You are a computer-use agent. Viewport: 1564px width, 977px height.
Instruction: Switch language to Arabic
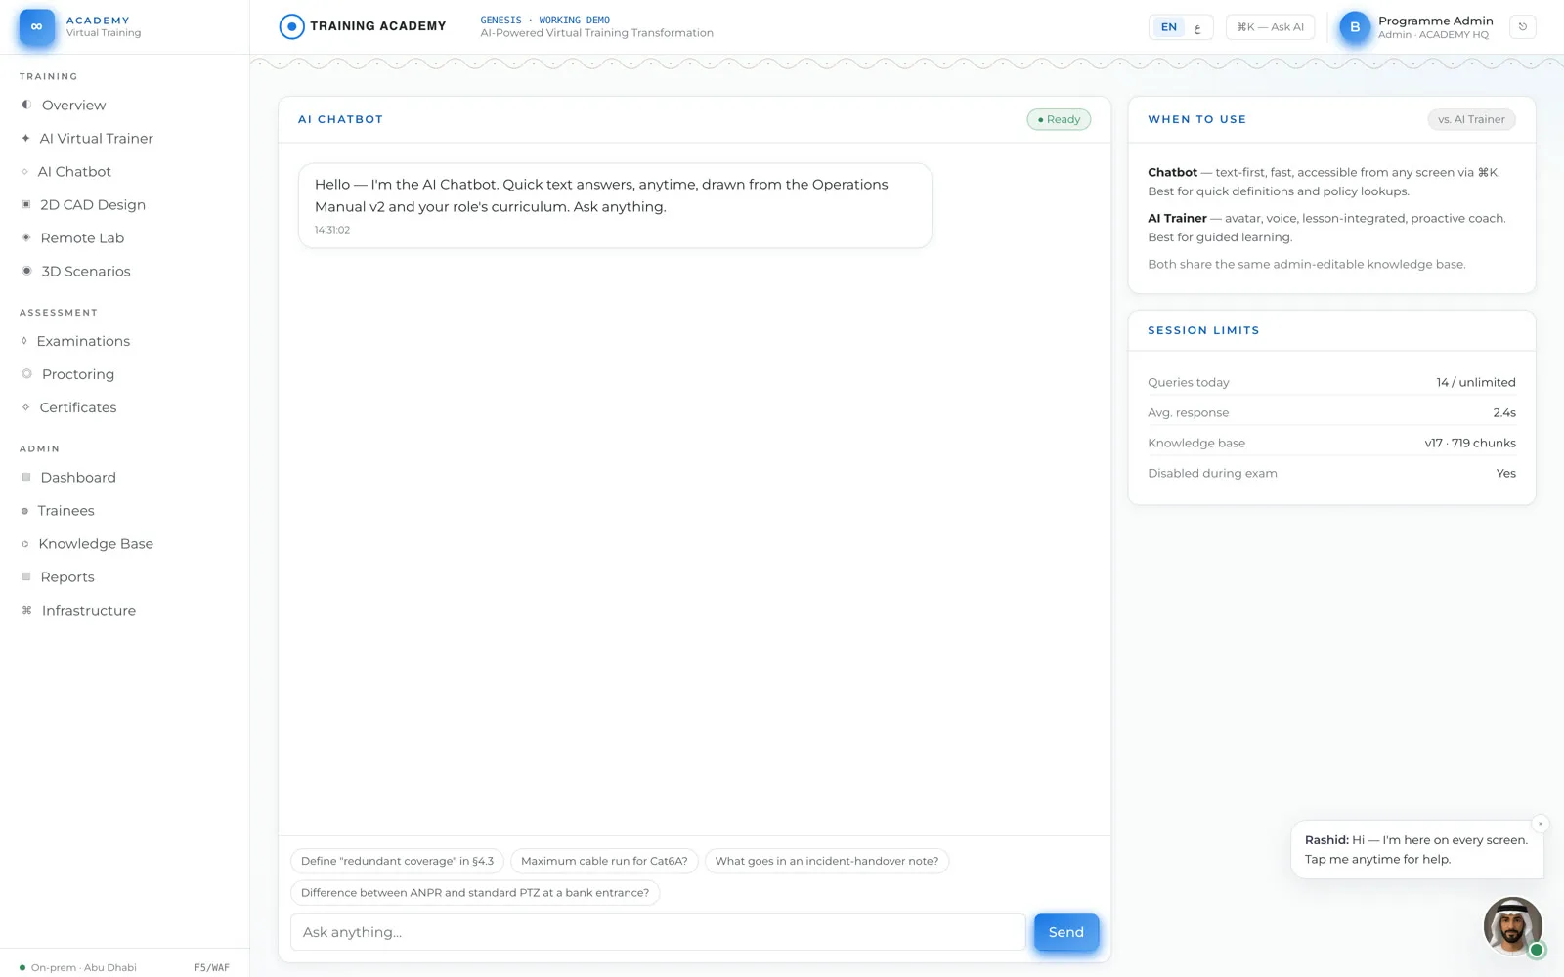[1197, 27]
